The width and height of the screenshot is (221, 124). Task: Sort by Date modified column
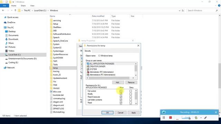[98, 16]
